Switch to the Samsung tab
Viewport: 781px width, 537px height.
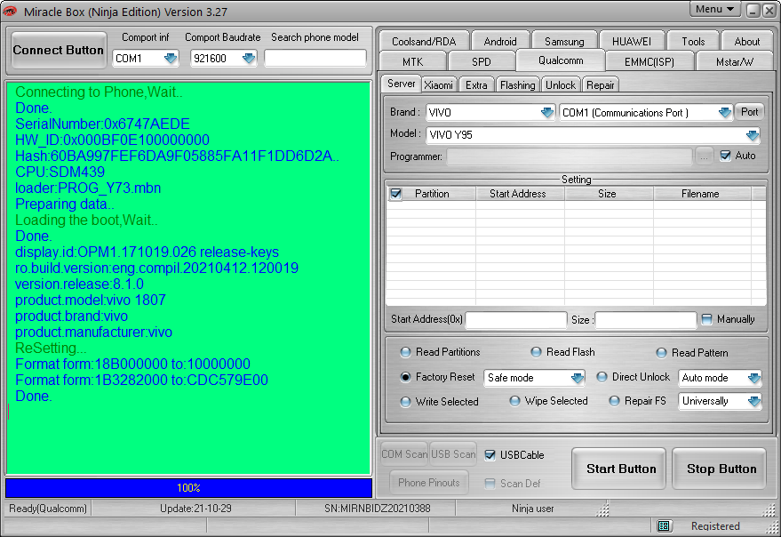pyautogui.click(x=564, y=42)
